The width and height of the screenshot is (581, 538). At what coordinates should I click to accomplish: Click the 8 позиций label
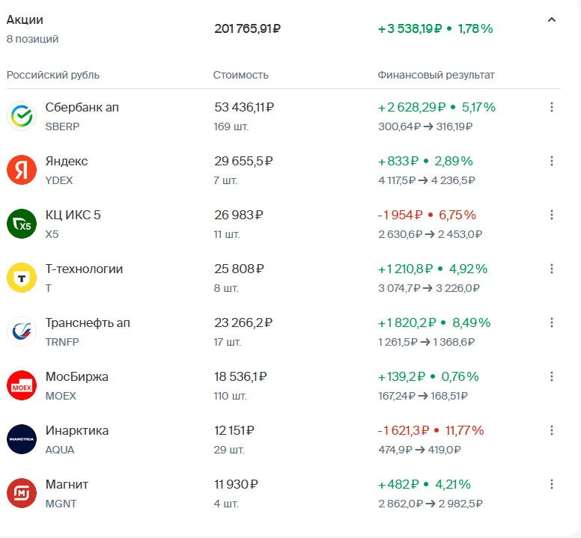(x=33, y=39)
